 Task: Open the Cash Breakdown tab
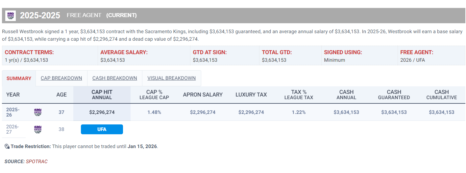114,78
